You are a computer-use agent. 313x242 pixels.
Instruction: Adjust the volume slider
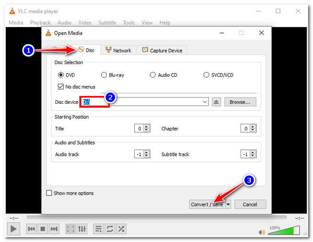pyautogui.click(x=284, y=231)
